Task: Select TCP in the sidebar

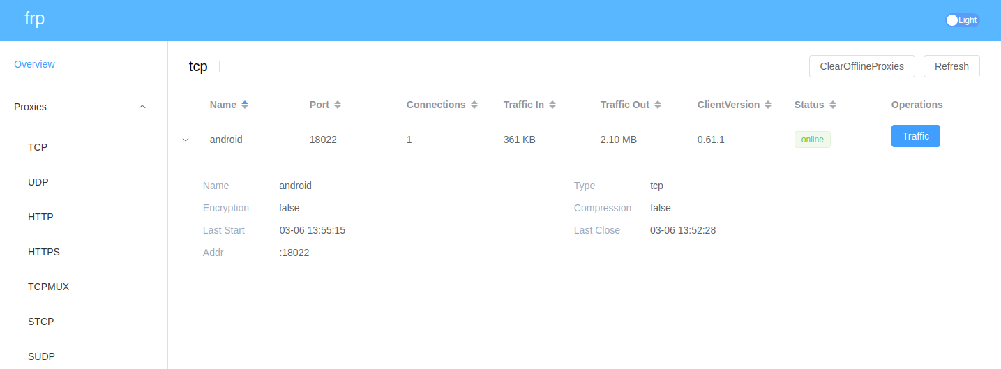Action: (38, 147)
